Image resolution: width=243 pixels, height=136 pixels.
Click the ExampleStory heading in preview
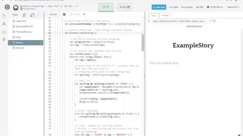pyautogui.click(x=193, y=45)
